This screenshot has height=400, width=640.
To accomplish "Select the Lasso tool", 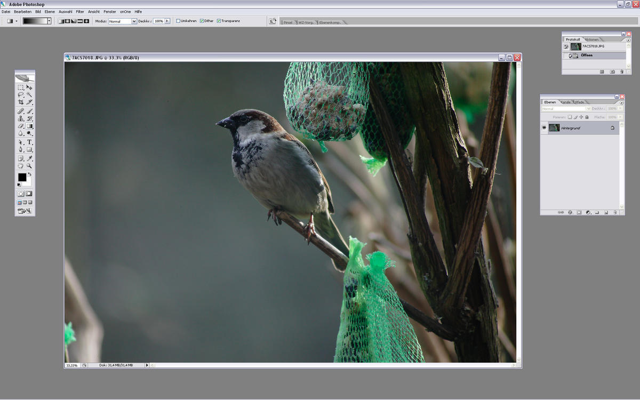I will (x=21, y=94).
